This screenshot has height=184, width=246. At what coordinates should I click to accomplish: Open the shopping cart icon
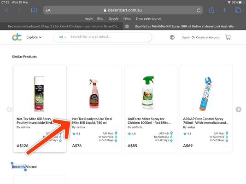pos(228,37)
